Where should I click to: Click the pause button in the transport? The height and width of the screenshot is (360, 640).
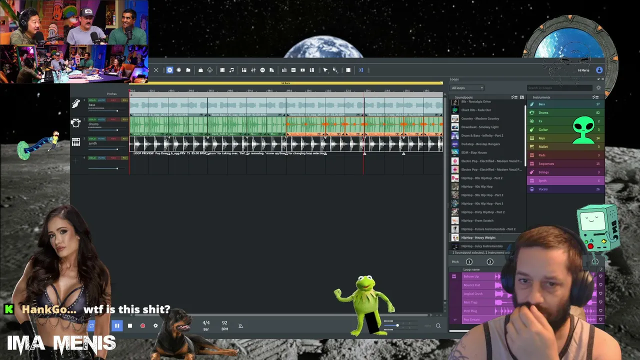click(x=117, y=326)
